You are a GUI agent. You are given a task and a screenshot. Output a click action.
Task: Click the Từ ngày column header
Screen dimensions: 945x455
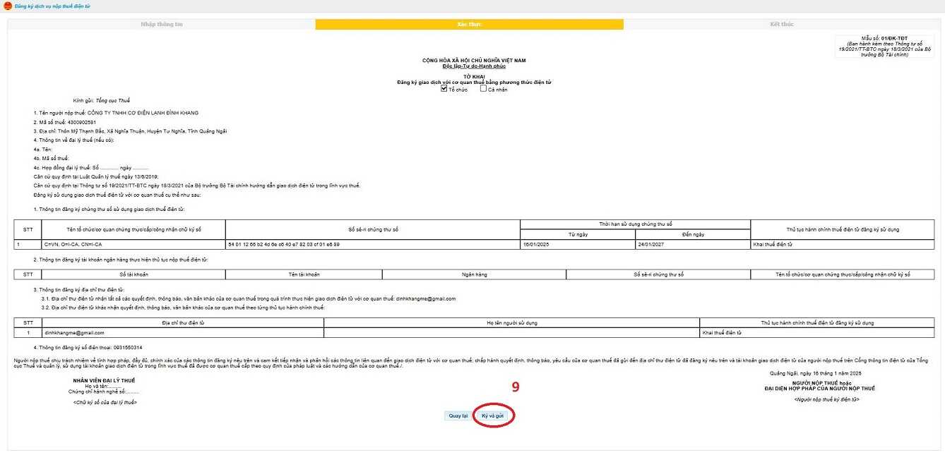pos(578,233)
